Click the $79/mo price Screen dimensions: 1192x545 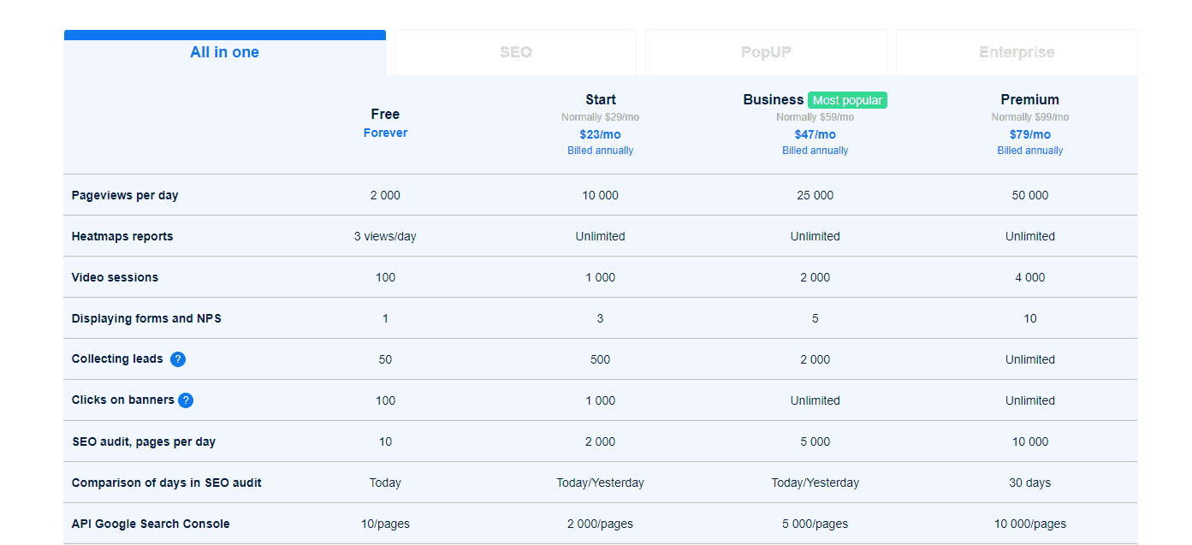[x=1030, y=134]
